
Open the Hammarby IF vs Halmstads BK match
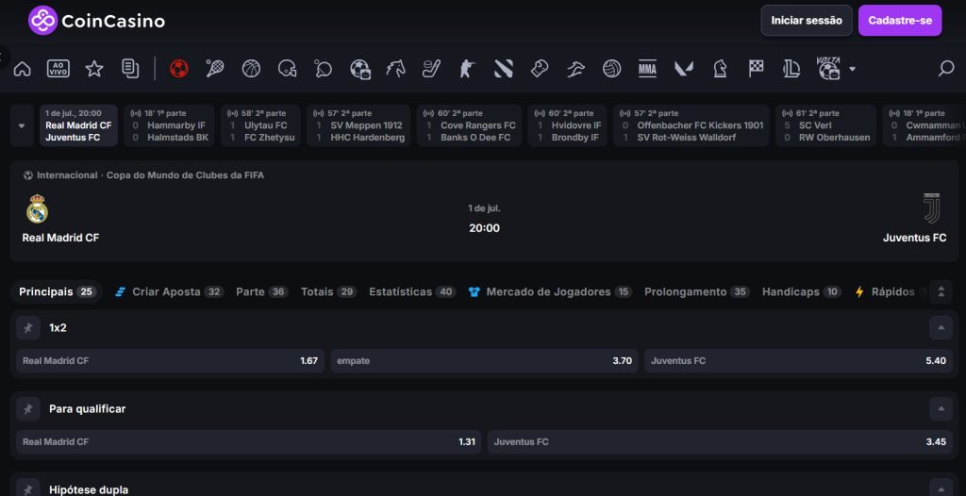click(170, 125)
